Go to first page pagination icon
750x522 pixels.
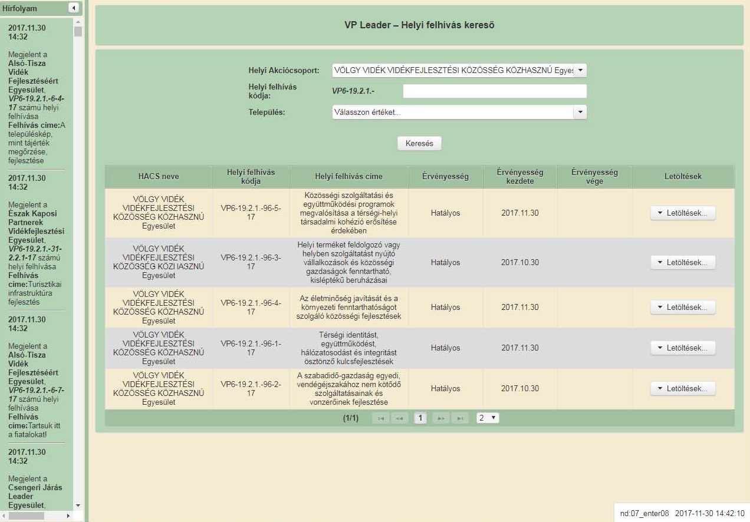381,418
